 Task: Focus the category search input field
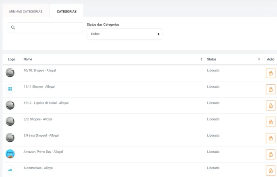(45, 27)
